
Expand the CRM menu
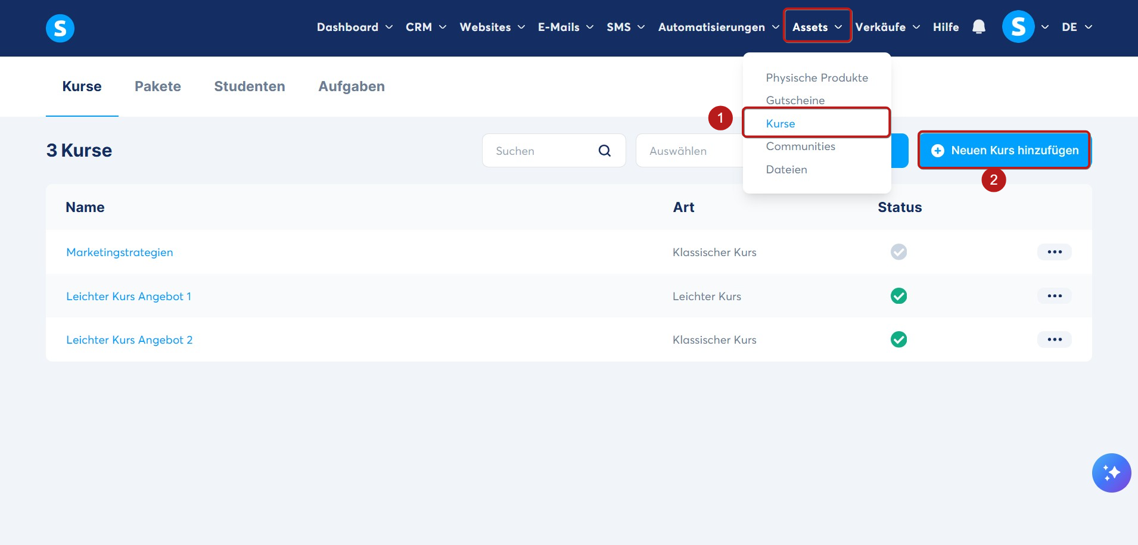point(426,27)
